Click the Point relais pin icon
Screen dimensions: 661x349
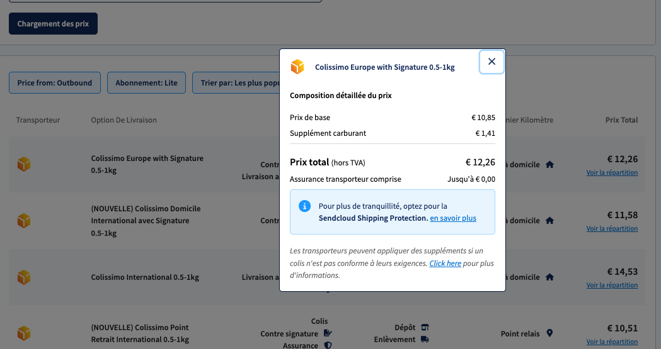point(549,333)
